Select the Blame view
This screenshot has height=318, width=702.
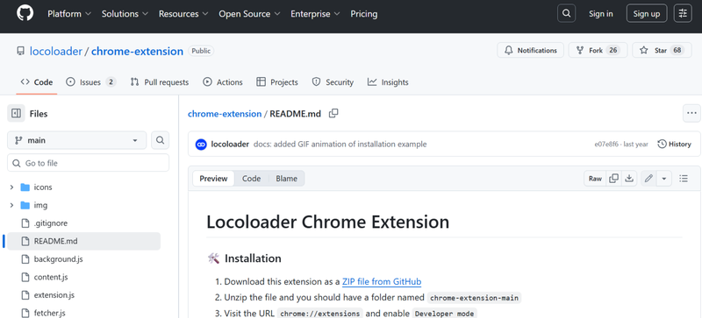(x=287, y=179)
